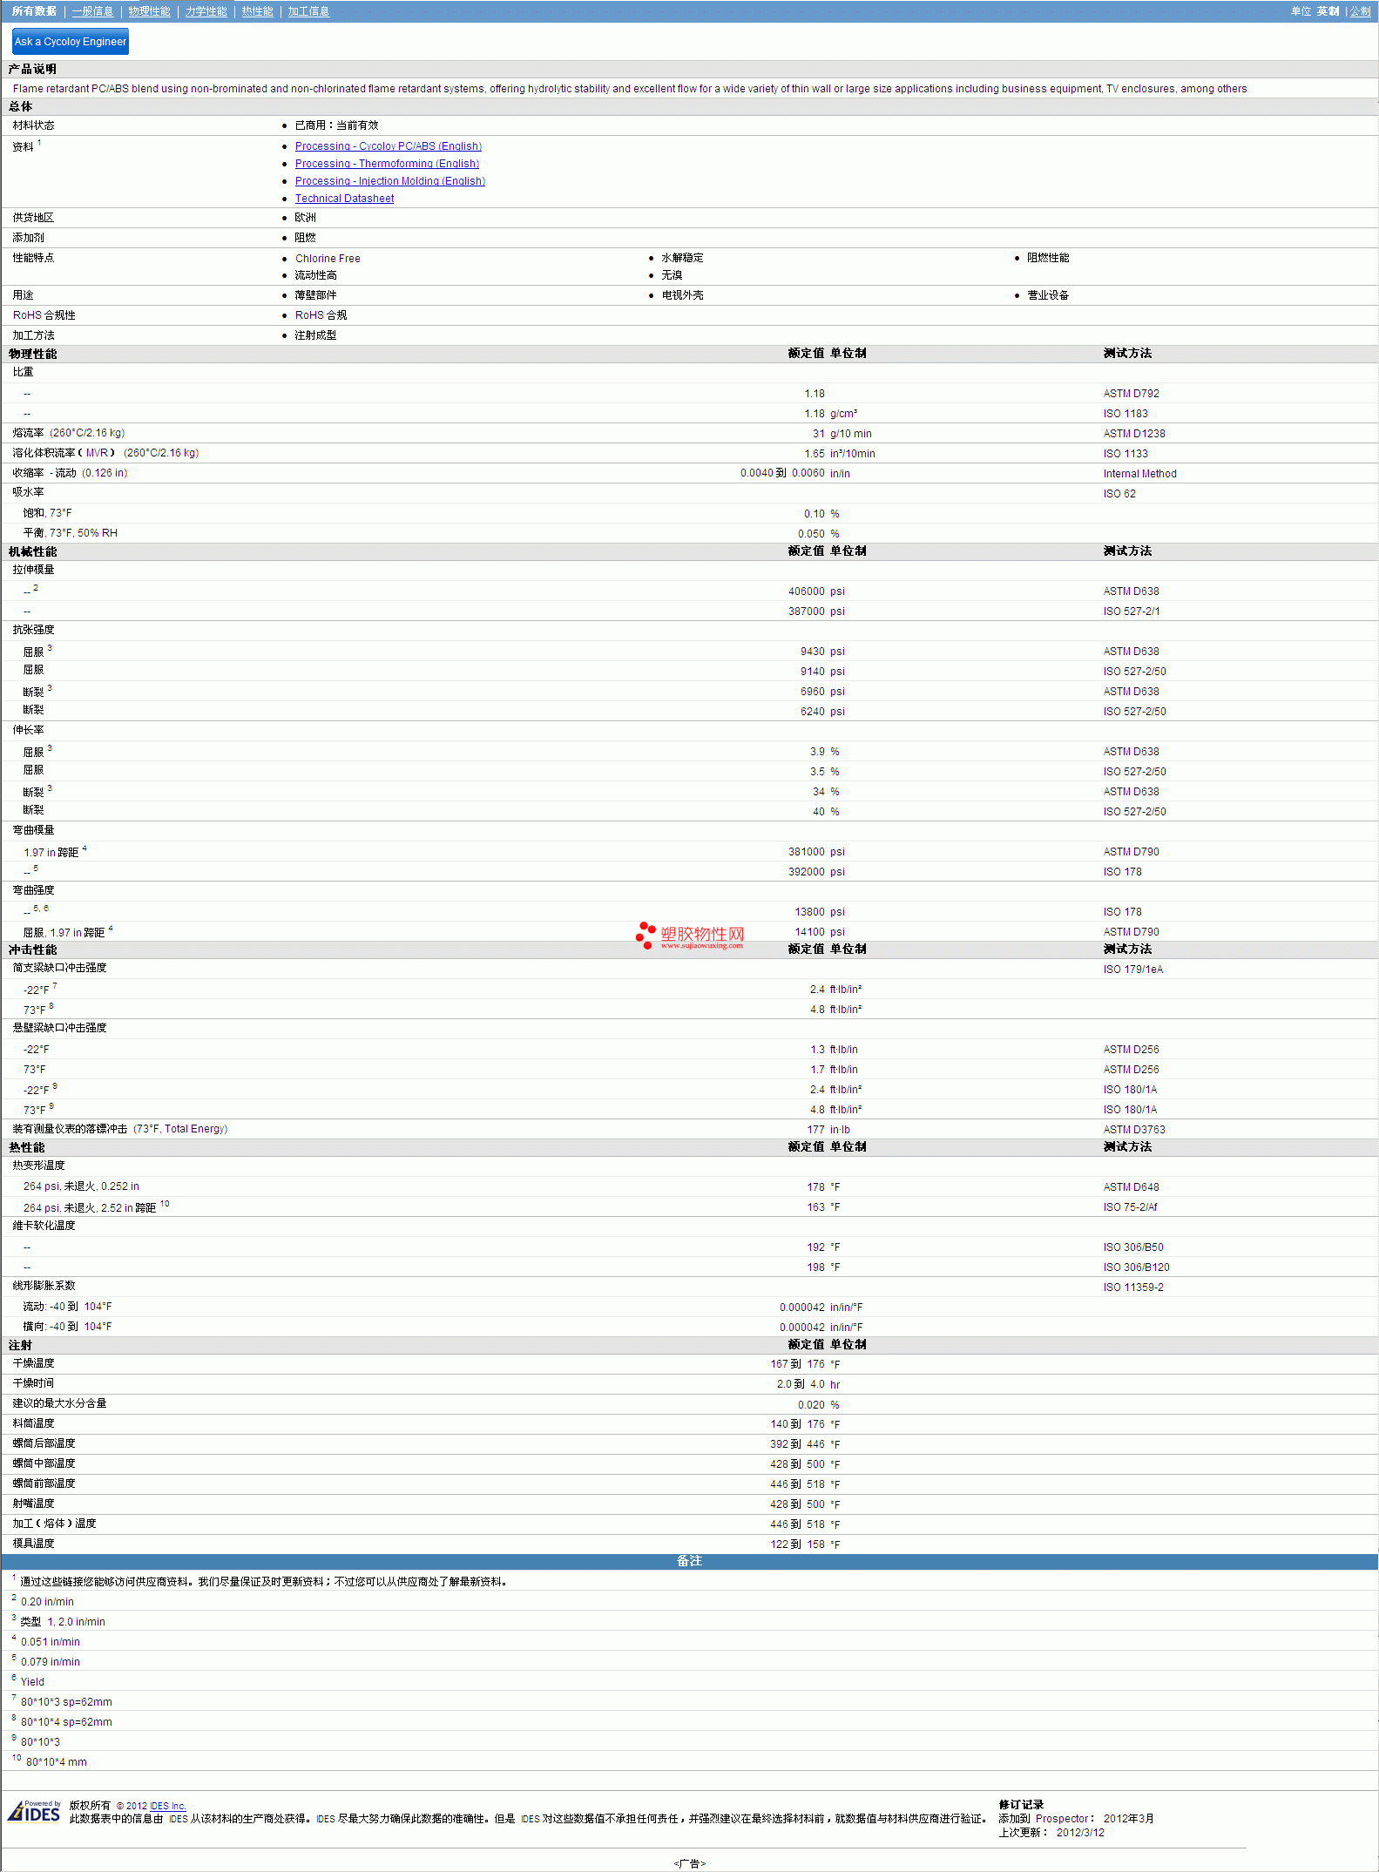
Task: Click the 备注 section header bar
Action: point(689,1561)
